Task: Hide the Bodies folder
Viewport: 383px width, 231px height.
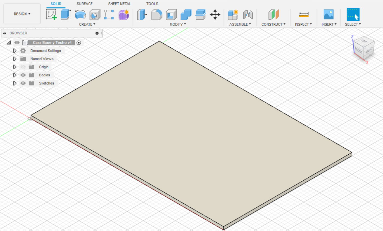Action: (x=23, y=75)
